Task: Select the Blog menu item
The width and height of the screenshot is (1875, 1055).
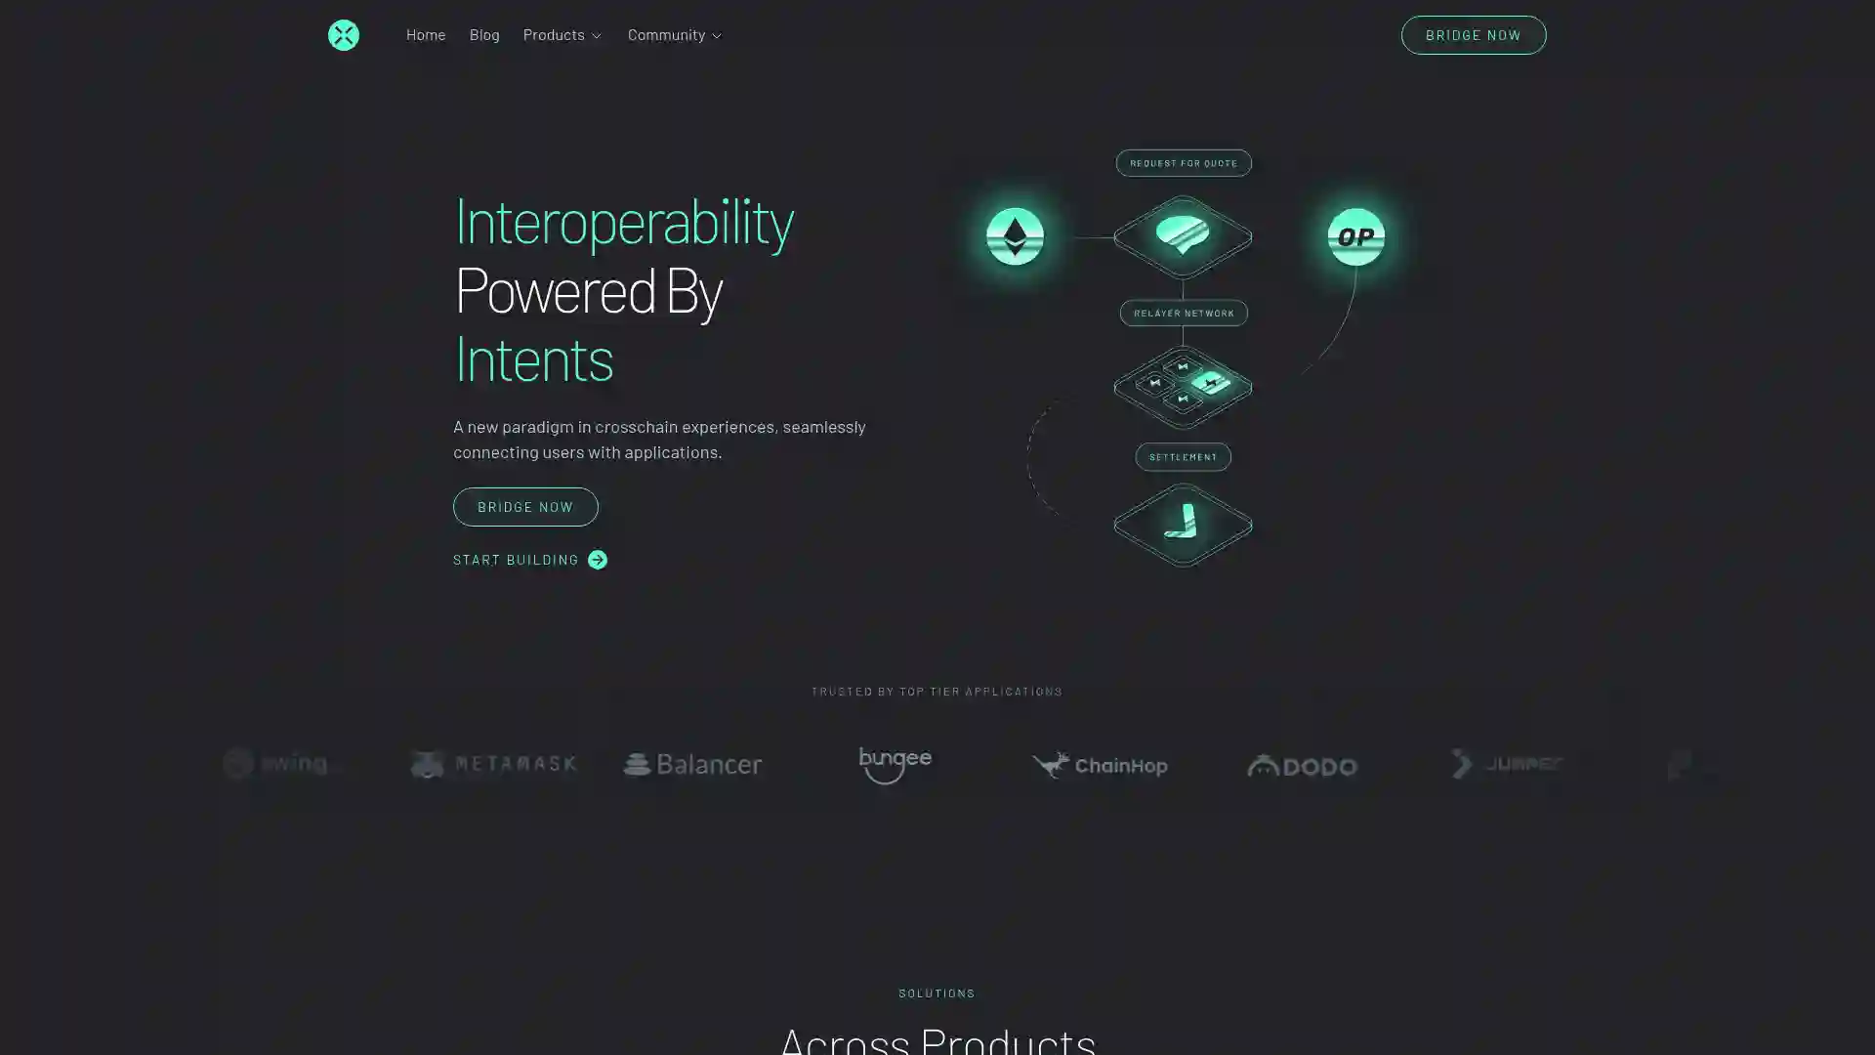Action: pos(484,35)
